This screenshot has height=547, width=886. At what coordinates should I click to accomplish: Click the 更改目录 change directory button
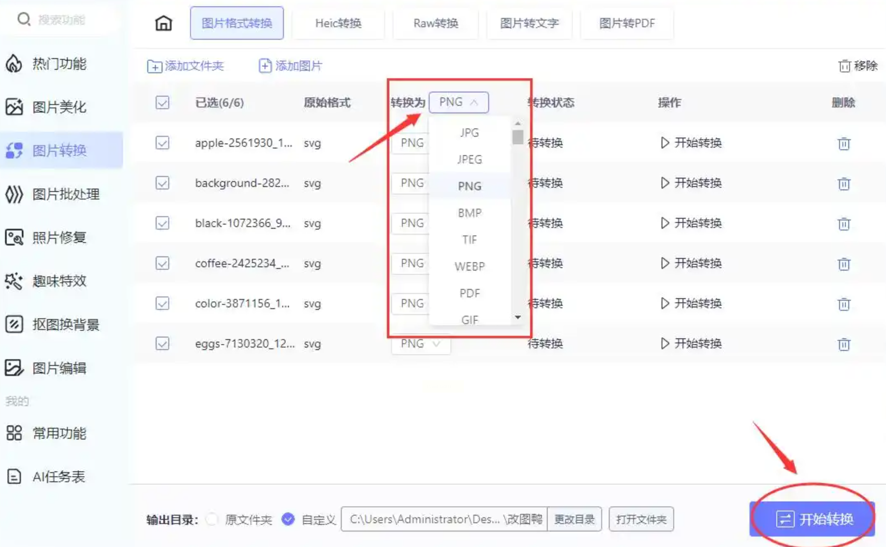[574, 519]
